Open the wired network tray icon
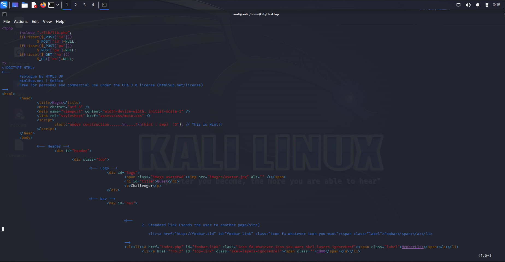This screenshot has height=262, width=505. pyautogui.click(x=459, y=5)
